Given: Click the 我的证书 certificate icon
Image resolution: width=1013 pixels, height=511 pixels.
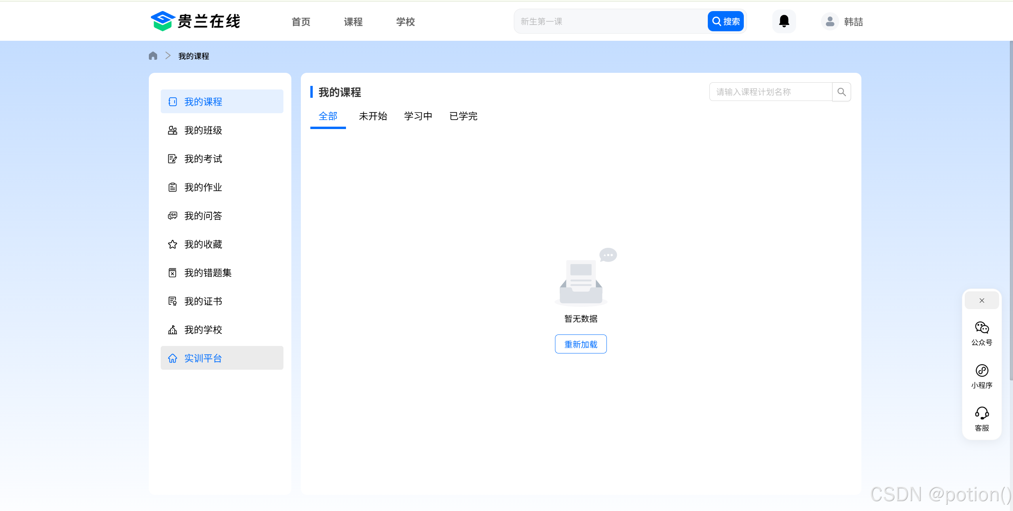Looking at the screenshot, I should coord(173,301).
